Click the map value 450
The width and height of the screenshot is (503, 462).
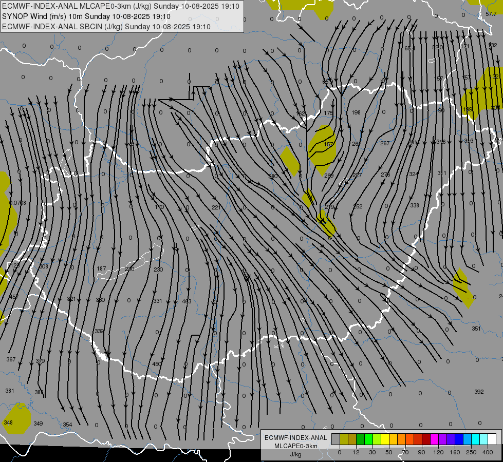click(157, 364)
